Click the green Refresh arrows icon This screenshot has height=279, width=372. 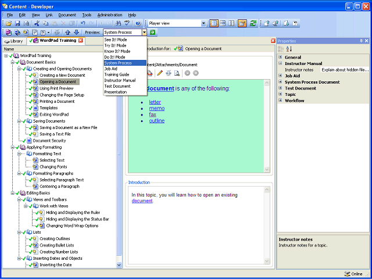[x=253, y=23]
